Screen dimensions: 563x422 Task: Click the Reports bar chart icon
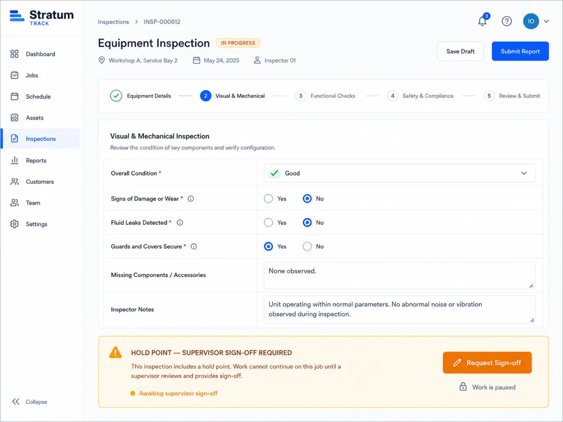tap(15, 160)
